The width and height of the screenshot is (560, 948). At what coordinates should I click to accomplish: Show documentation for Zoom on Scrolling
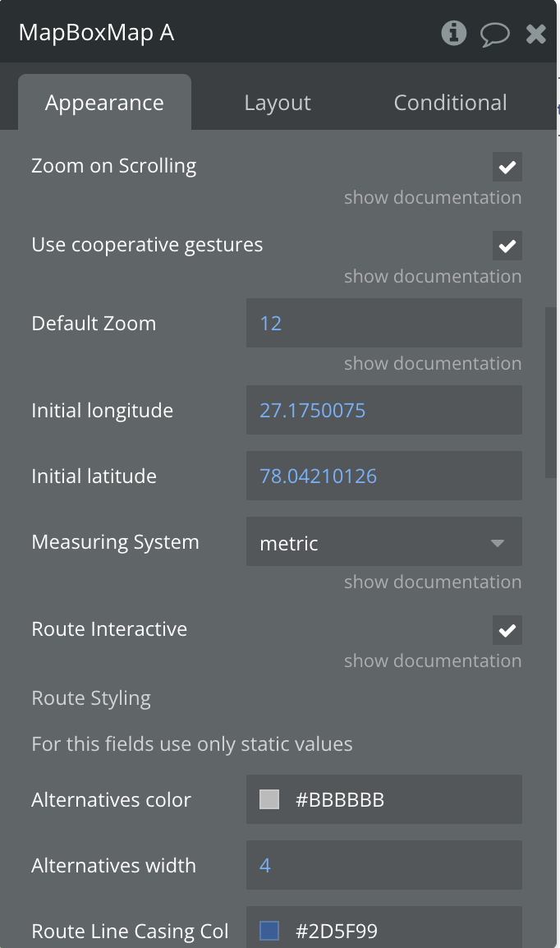(x=433, y=198)
